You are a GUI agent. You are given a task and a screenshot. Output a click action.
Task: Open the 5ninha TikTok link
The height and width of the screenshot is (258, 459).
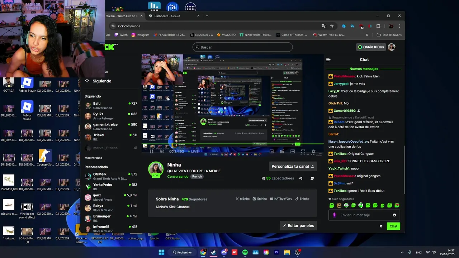(x=302, y=199)
